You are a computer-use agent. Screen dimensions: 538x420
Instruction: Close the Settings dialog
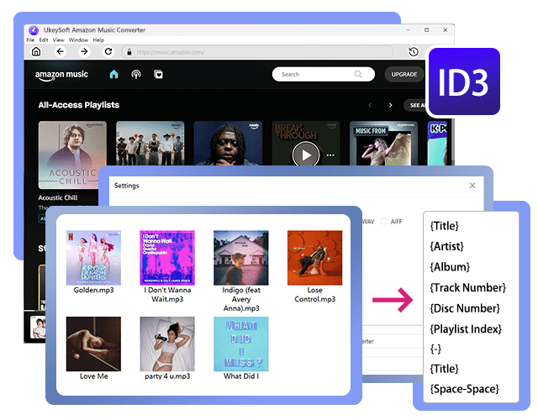click(472, 186)
